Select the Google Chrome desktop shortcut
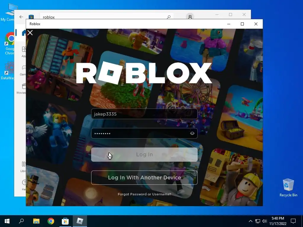Viewport: 303px width, 227px height. pyautogui.click(x=9, y=44)
